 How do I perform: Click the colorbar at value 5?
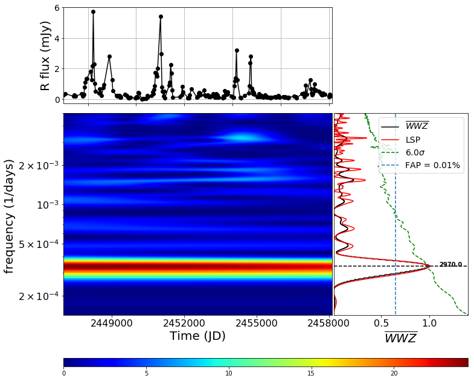point(146,362)
